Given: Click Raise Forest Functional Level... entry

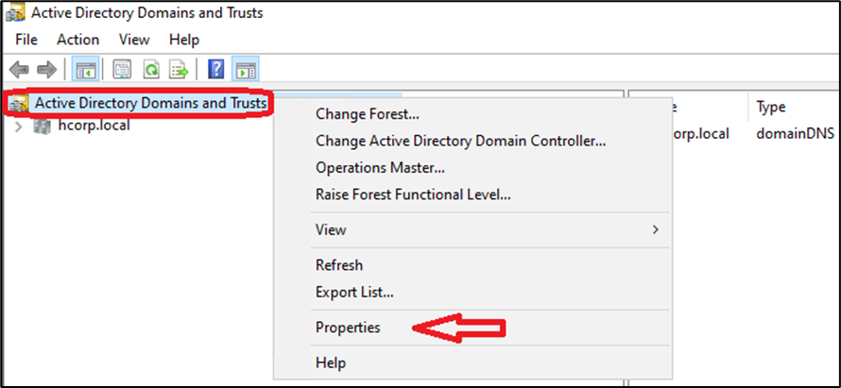Looking at the screenshot, I should point(412,194).
